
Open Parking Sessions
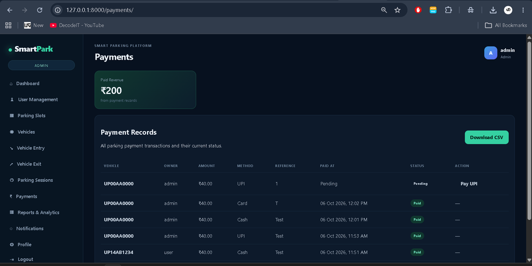click(35, 180)
